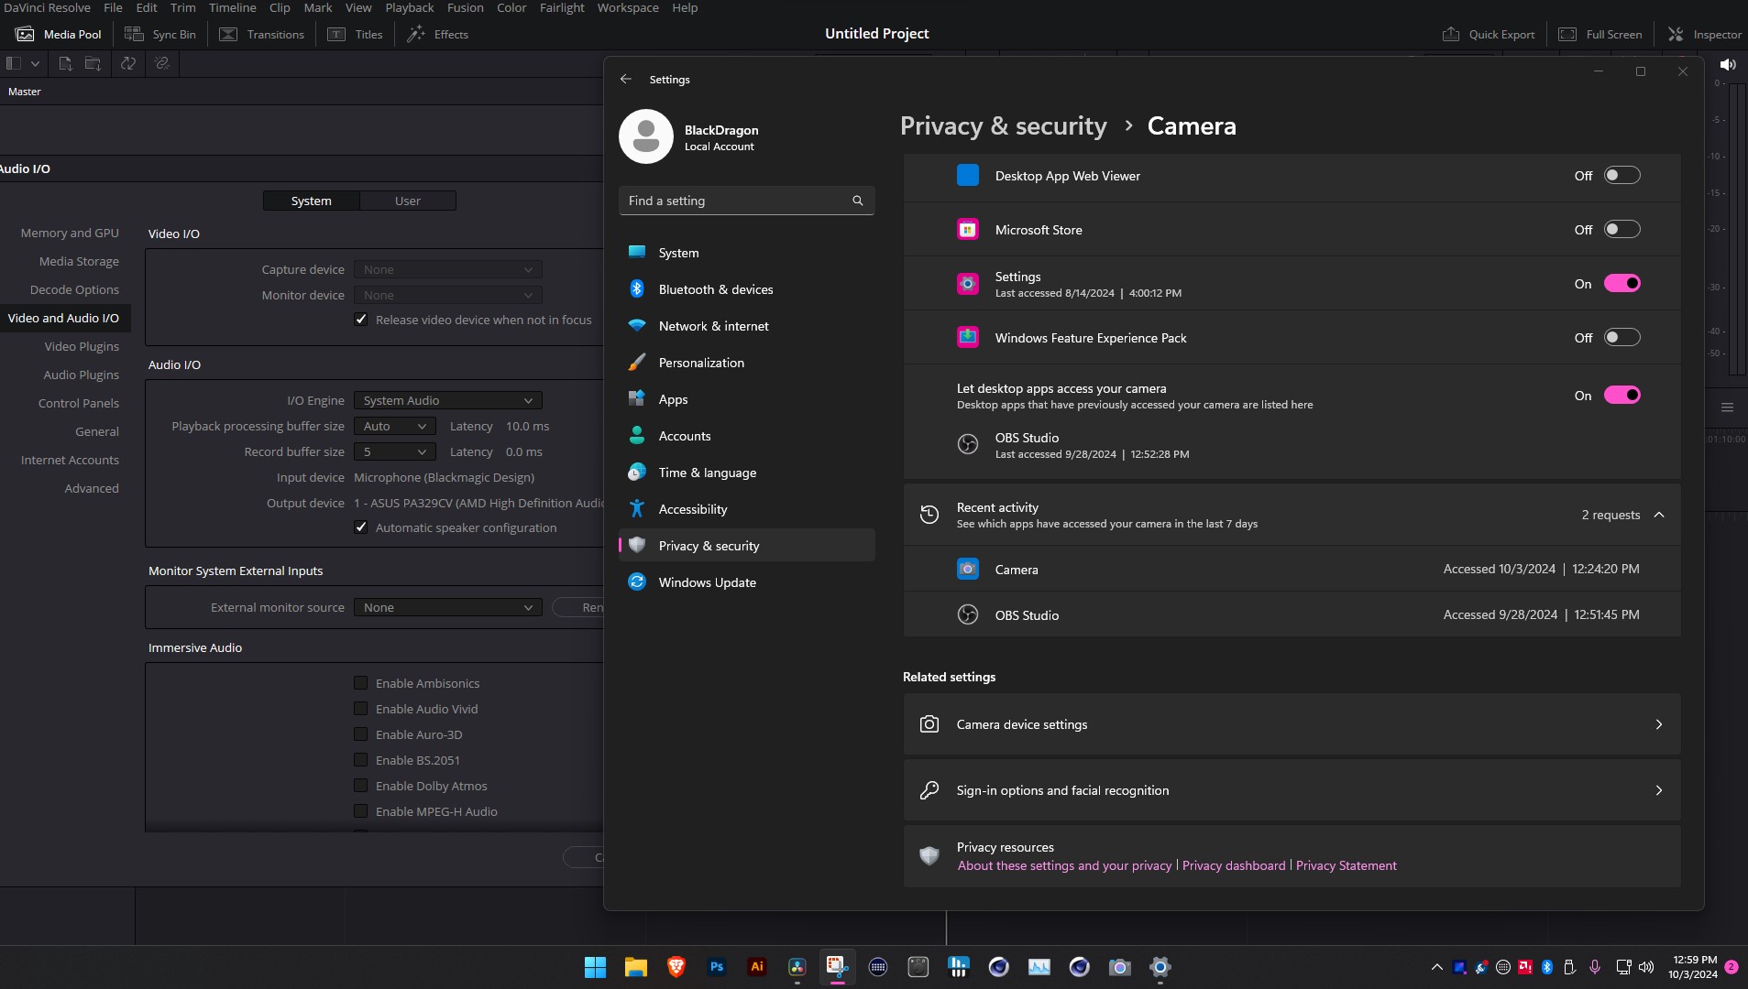This screenshot has width=1748, height=989.
Task: Click the import media folder icon
Action: tap(93, 63)
